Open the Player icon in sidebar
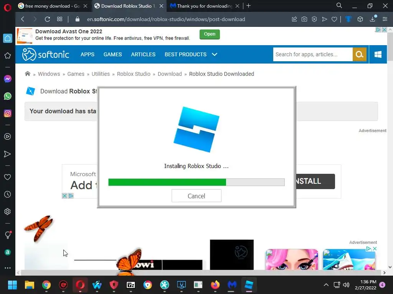 coord(8,137)
